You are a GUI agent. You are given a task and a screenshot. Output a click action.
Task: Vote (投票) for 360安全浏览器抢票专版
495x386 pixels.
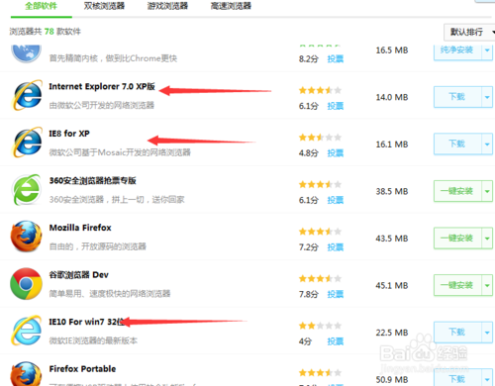point(336,200)
